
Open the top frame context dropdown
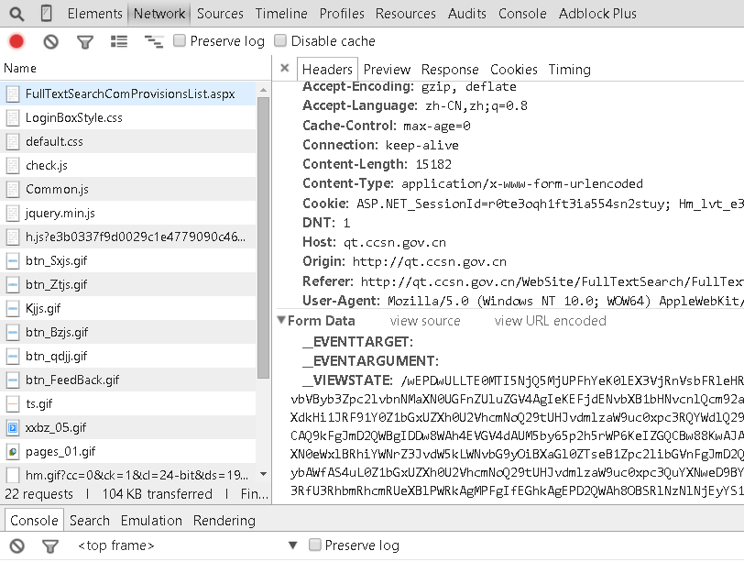click(x=292, y=545)
